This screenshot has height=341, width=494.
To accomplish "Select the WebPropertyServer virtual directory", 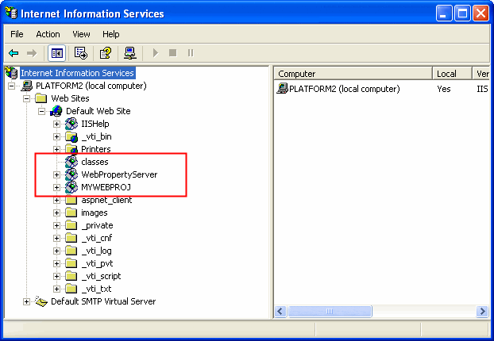I will click(118, 174).
